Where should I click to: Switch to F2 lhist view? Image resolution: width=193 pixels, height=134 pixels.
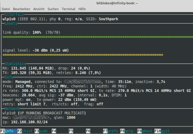coord(25,131)
